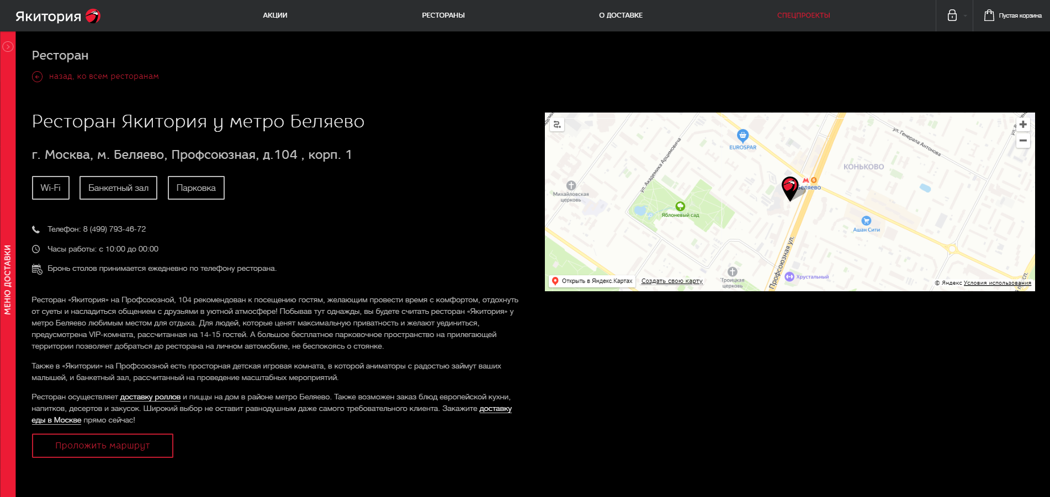Expand sidebar with red circle arrow

tap(8, 47)
